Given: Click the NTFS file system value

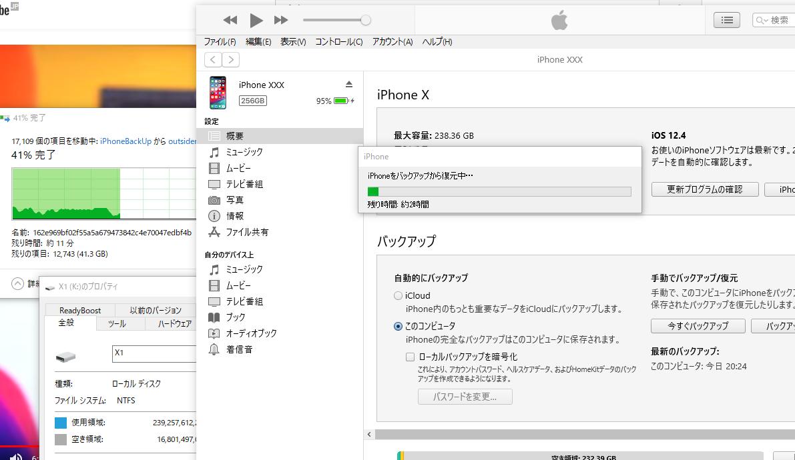Looking at the screenshot, I should [126, 400].
